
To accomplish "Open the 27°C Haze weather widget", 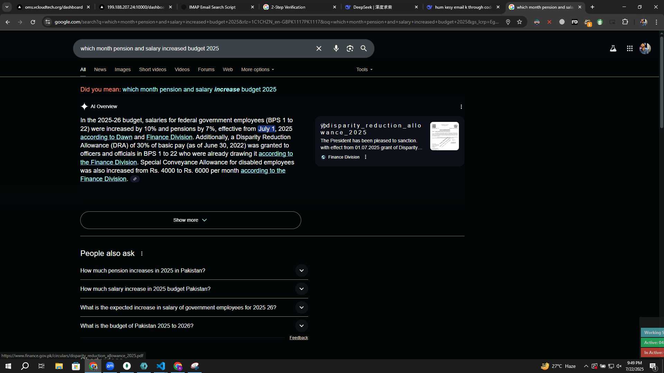I will [x=558, y=366].
